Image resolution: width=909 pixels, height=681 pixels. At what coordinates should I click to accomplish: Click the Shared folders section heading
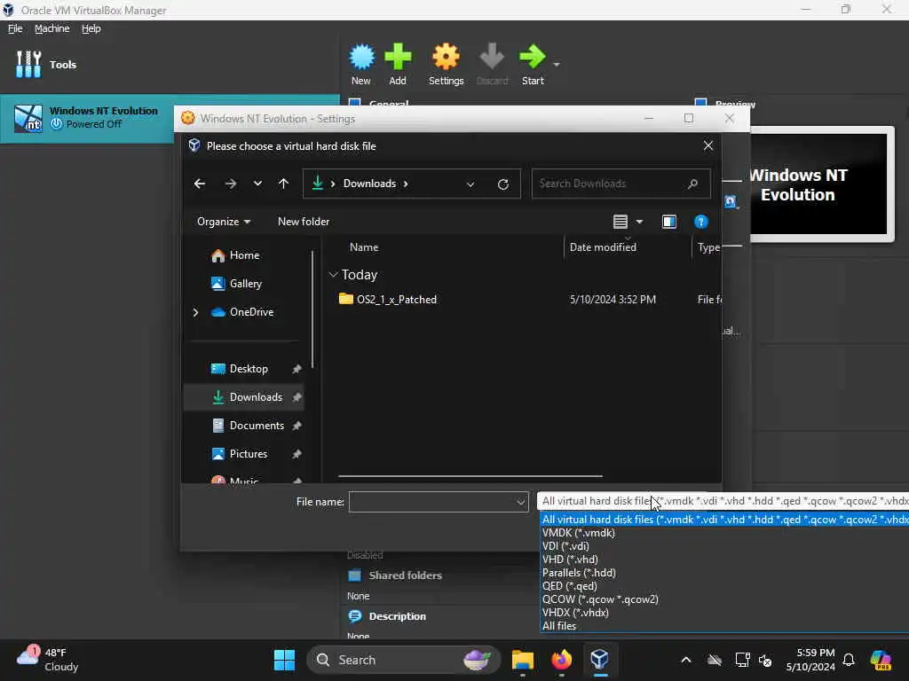[405, 575]
